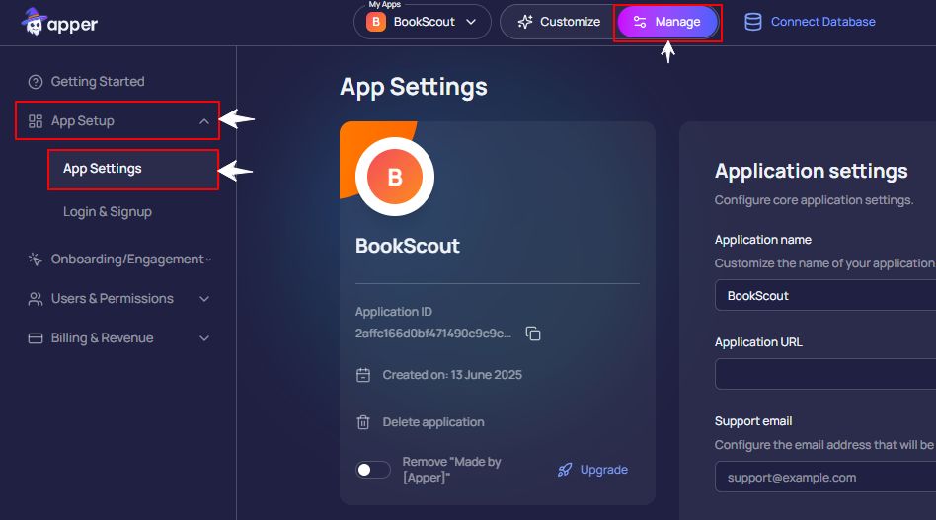
Task: Click the trash icon for Delete application
Action: pyautogui.click(x=363, y=422)
